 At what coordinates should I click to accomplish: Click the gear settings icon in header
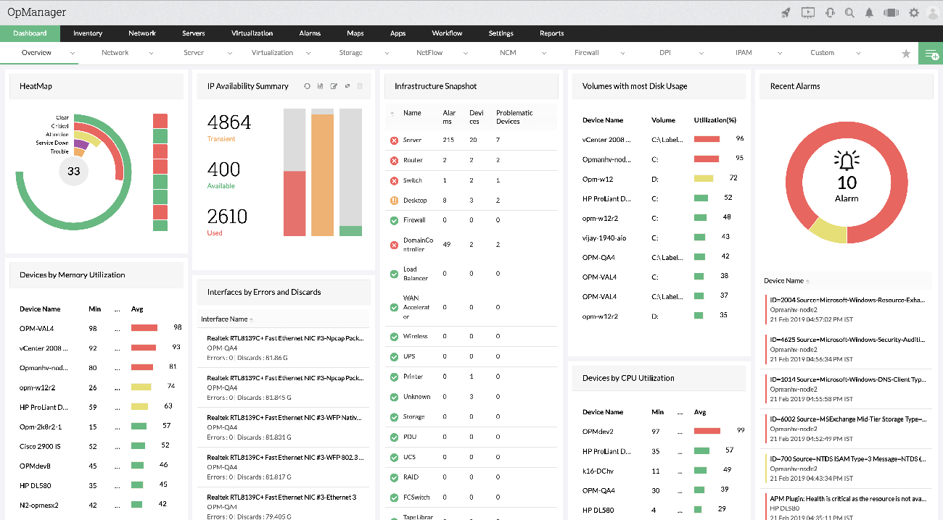pyautogui.click(x=913, y=12)
